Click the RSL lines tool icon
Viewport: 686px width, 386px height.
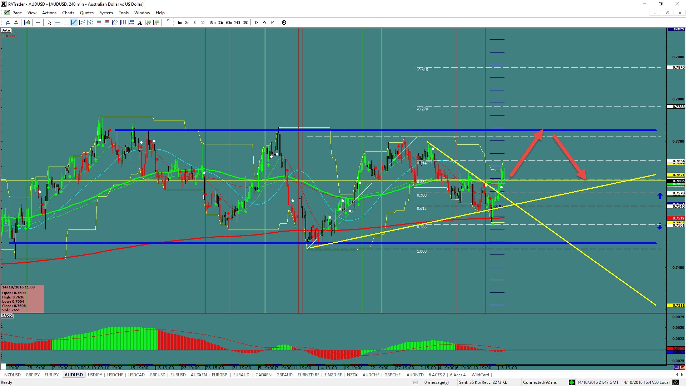pos(156,23)
